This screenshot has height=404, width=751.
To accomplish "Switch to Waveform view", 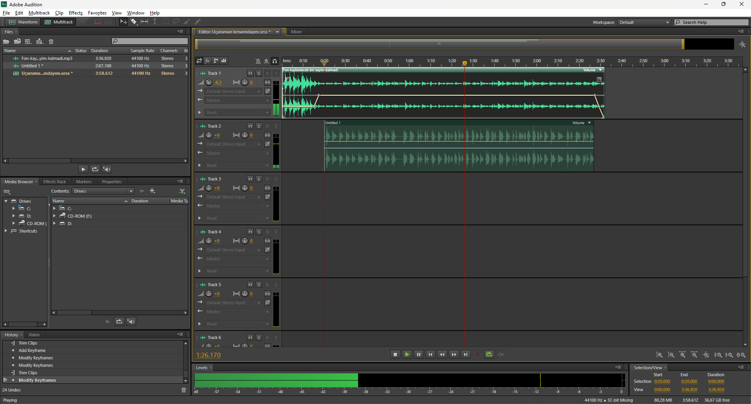I will point(23,22).
